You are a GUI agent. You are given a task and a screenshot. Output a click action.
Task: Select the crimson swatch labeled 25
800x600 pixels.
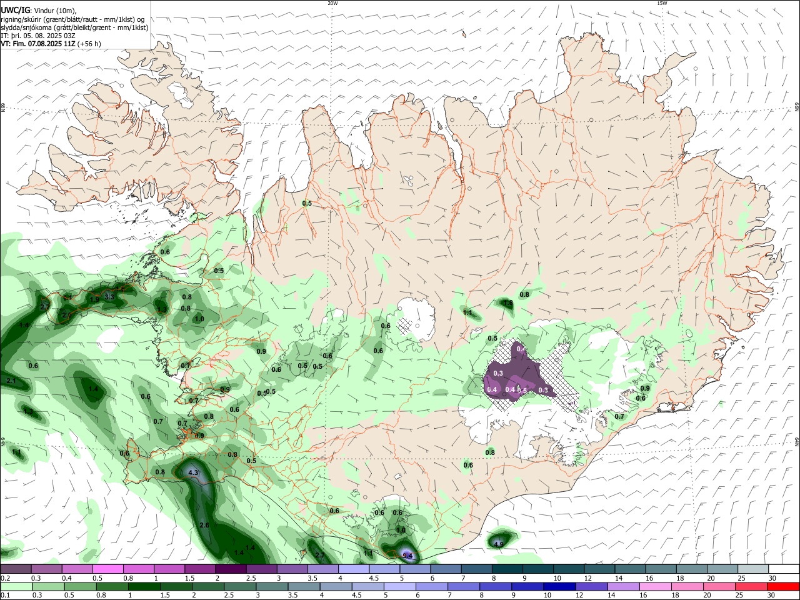pyautogui.click(x=750, y=586)
